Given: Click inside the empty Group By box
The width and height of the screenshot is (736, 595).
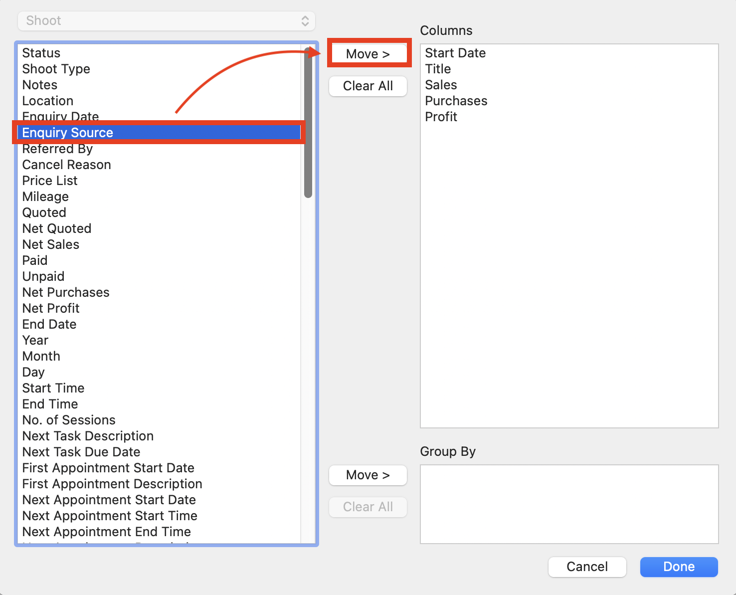Looking at the screenshot, I should pyautogui.click(x=569, y=504).
